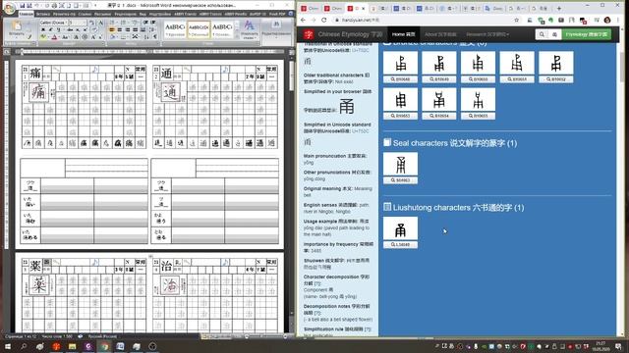Viewport: 629px width, 353px height.
Task: Click the numbered list icon in Word
Action: [x=123, y=23]
